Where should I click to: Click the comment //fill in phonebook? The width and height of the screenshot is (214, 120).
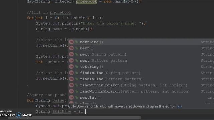[49, 12]
